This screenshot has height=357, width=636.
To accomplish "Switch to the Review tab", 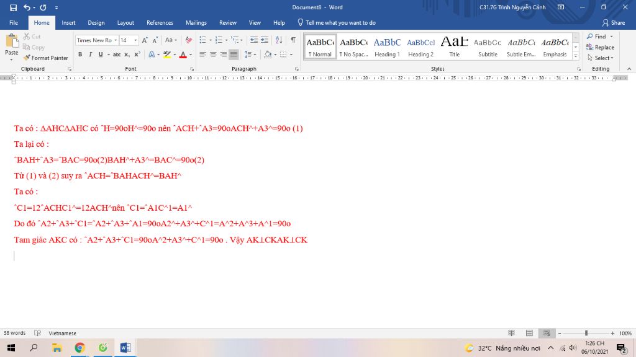I will click(x=228, y=23).
